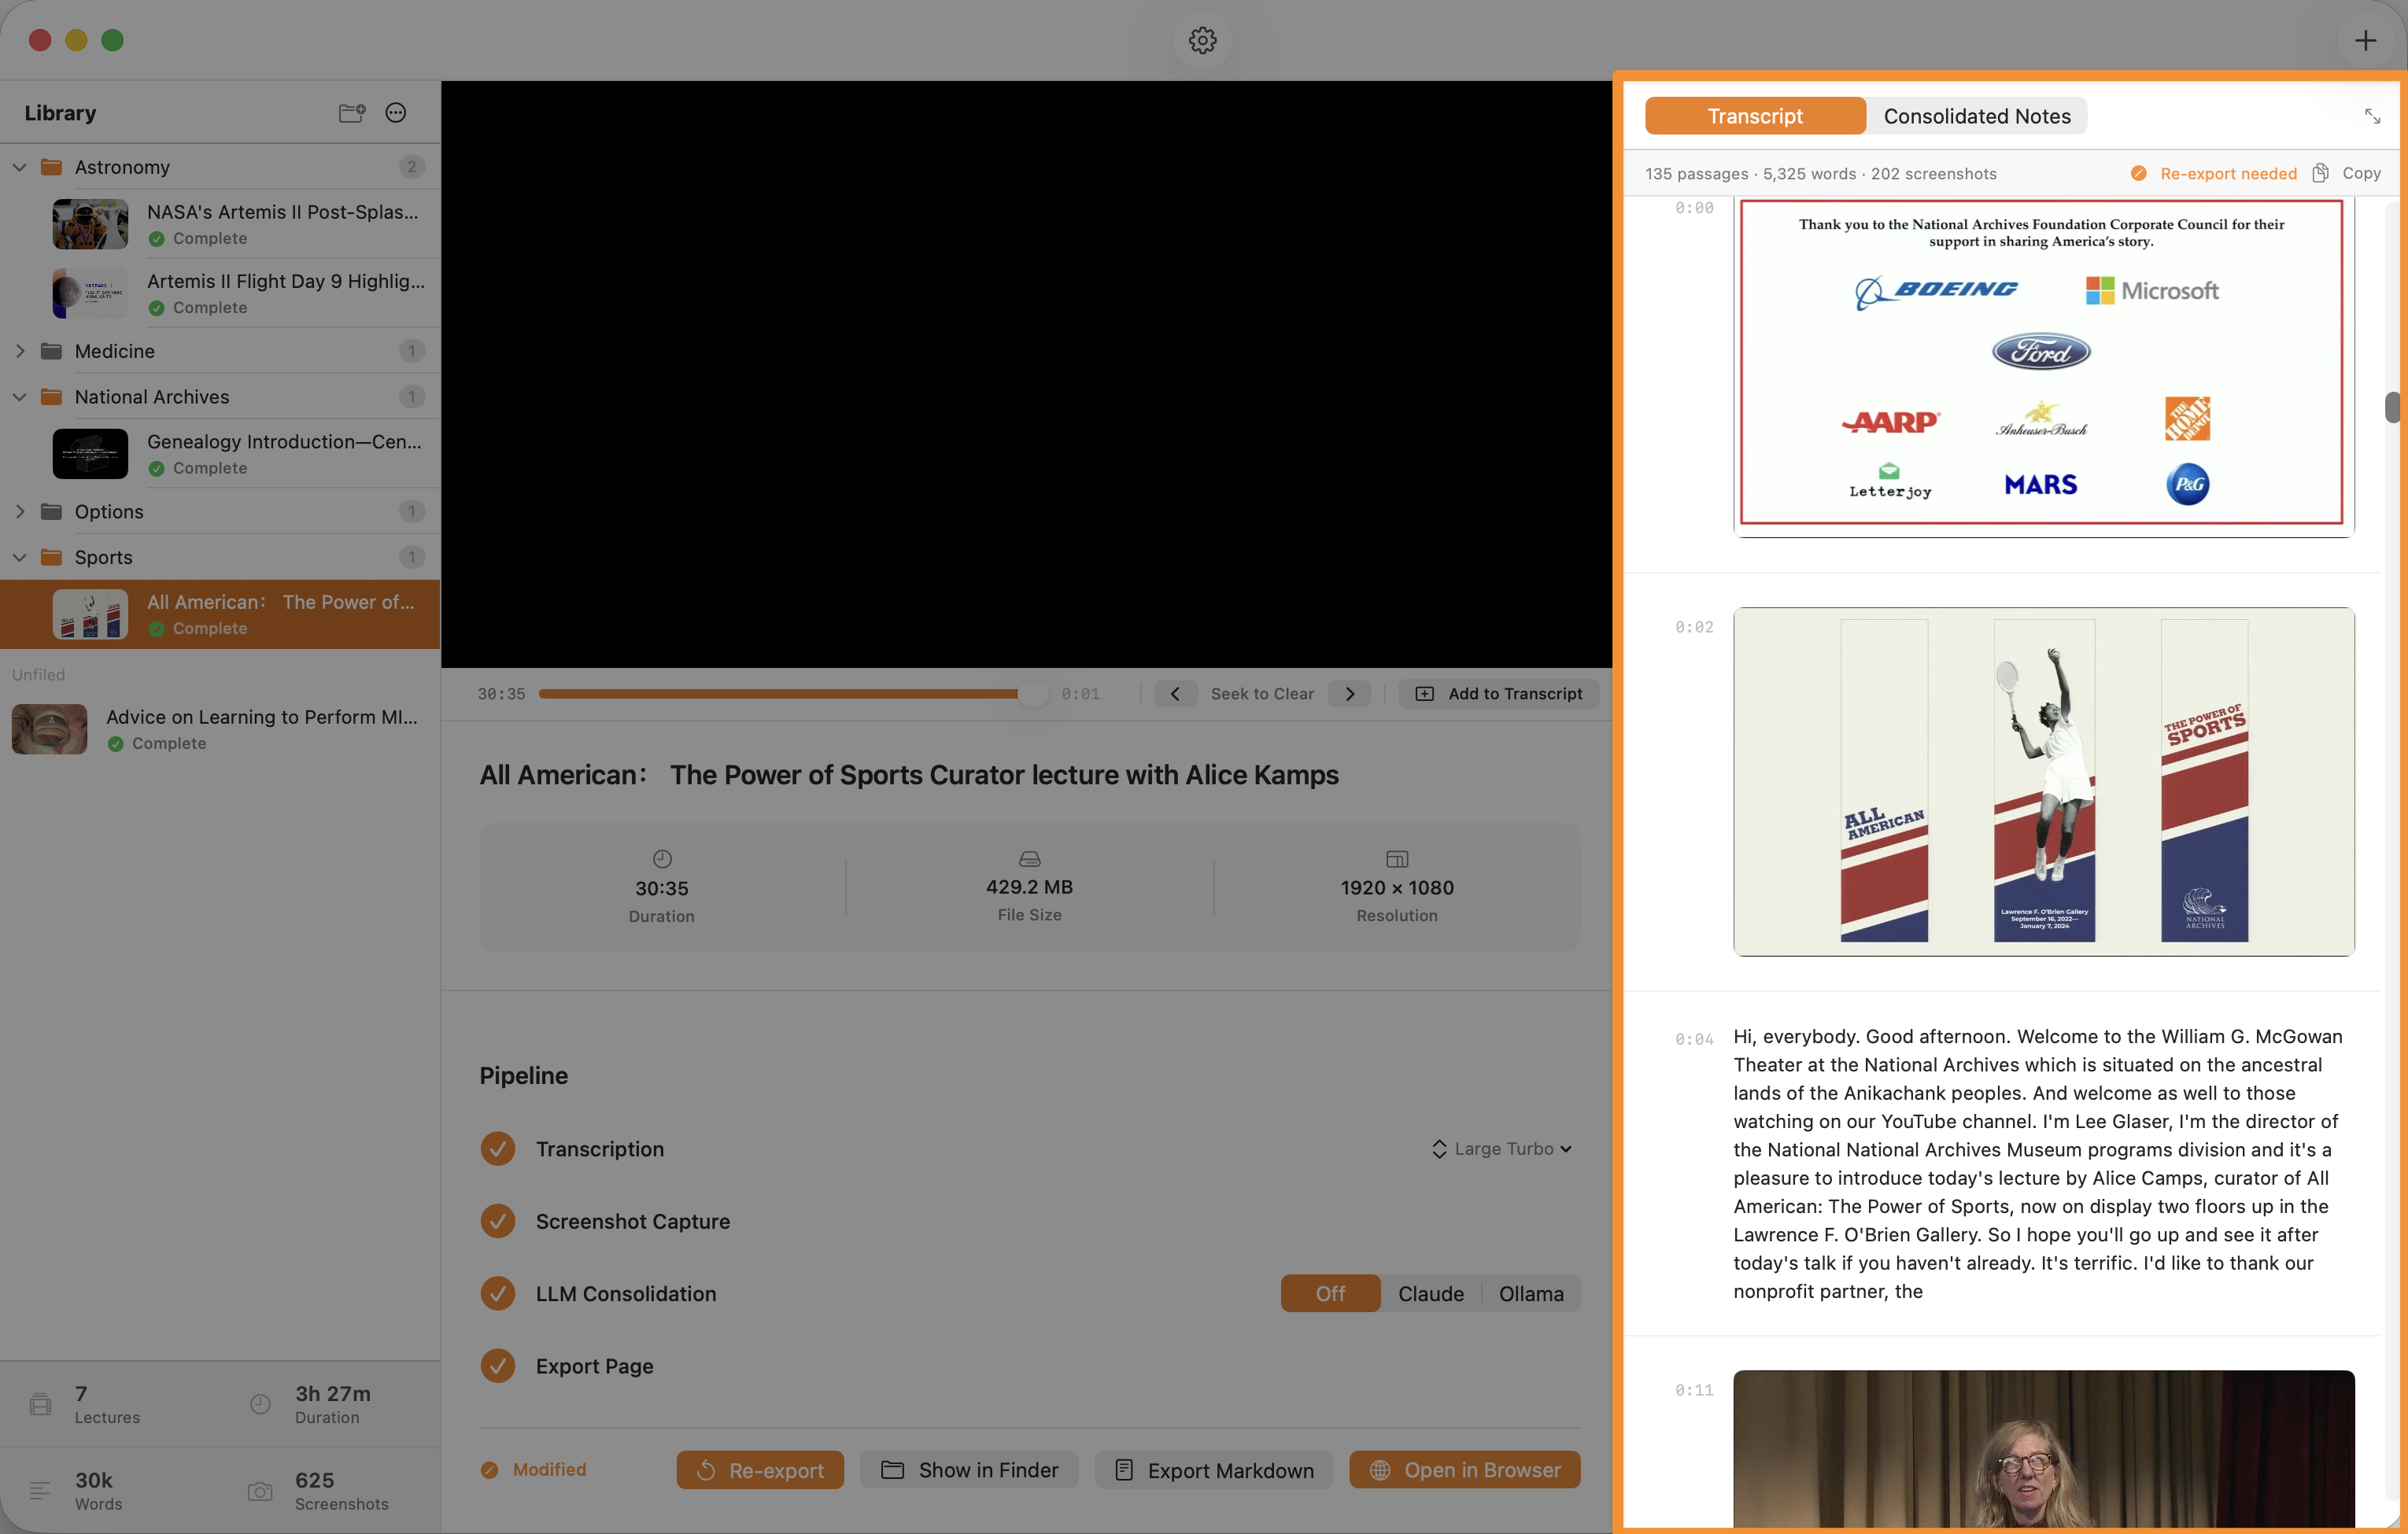Click the Seek to Clear label
This screenshot has height=1534, width=2408.
point(1262,694)
